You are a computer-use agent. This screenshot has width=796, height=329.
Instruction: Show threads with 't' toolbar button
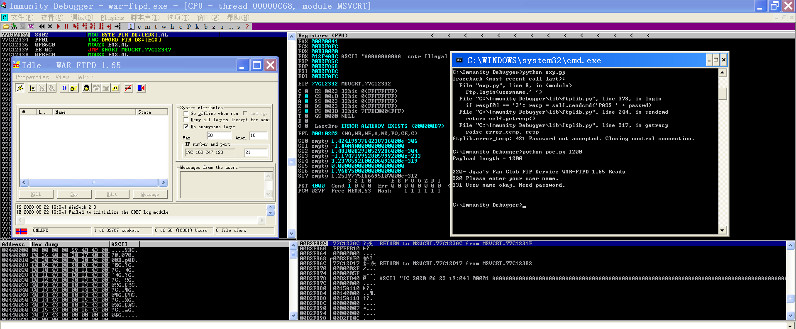pos(156,27)
